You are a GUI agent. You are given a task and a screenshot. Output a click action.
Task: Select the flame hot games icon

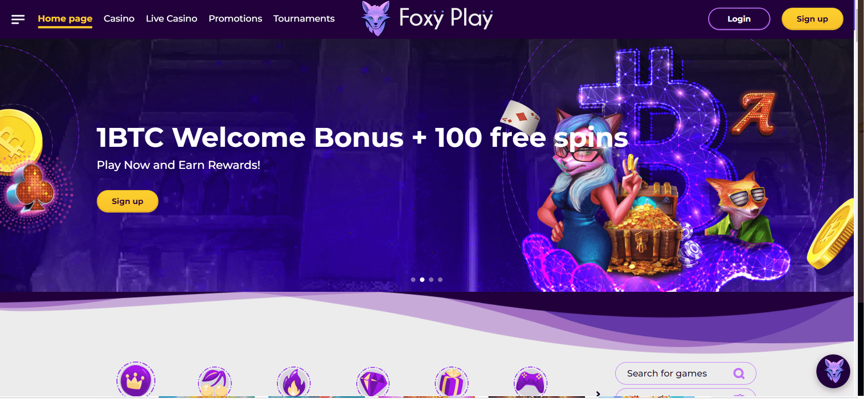pos(294,382)
